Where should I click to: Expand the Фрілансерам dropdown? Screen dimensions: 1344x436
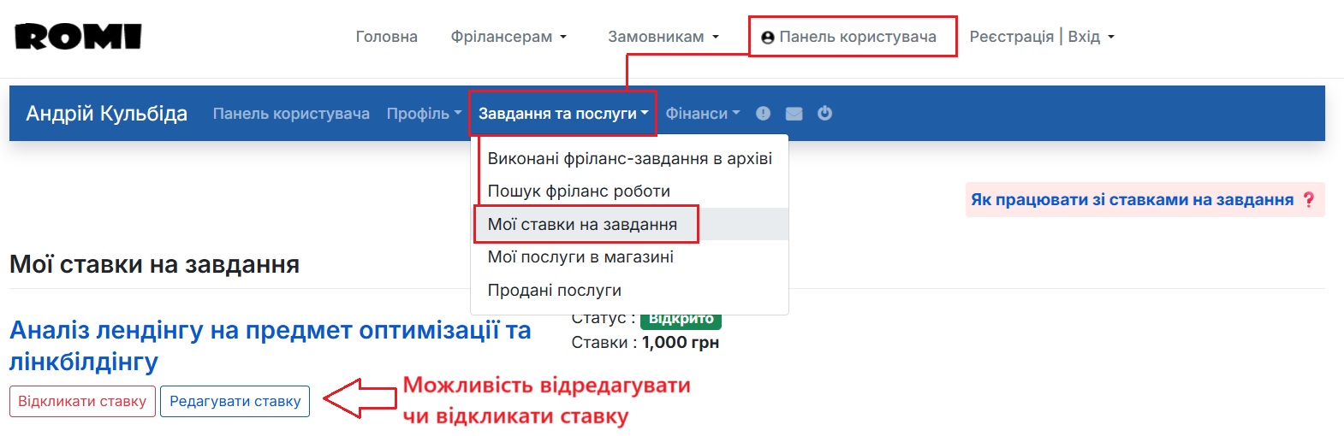tap(508, 37)
